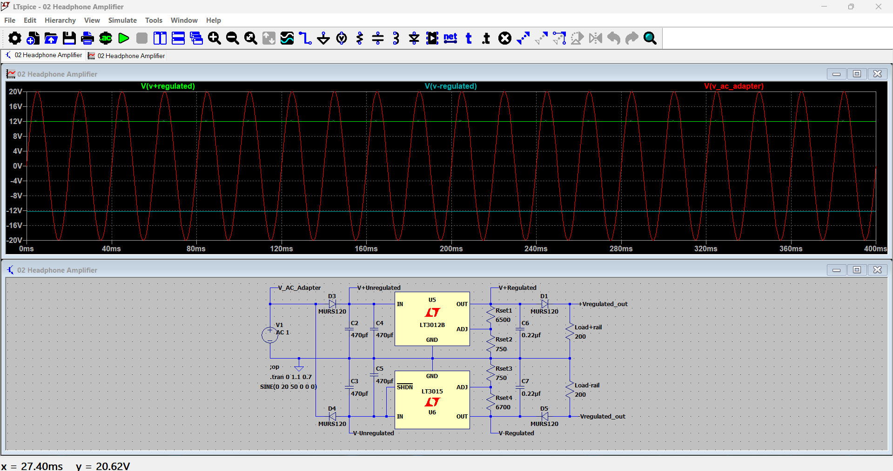The width and height of the screenshot is (893, 471).
Task: Tile windows vertically icon
Action: point(160,38)
